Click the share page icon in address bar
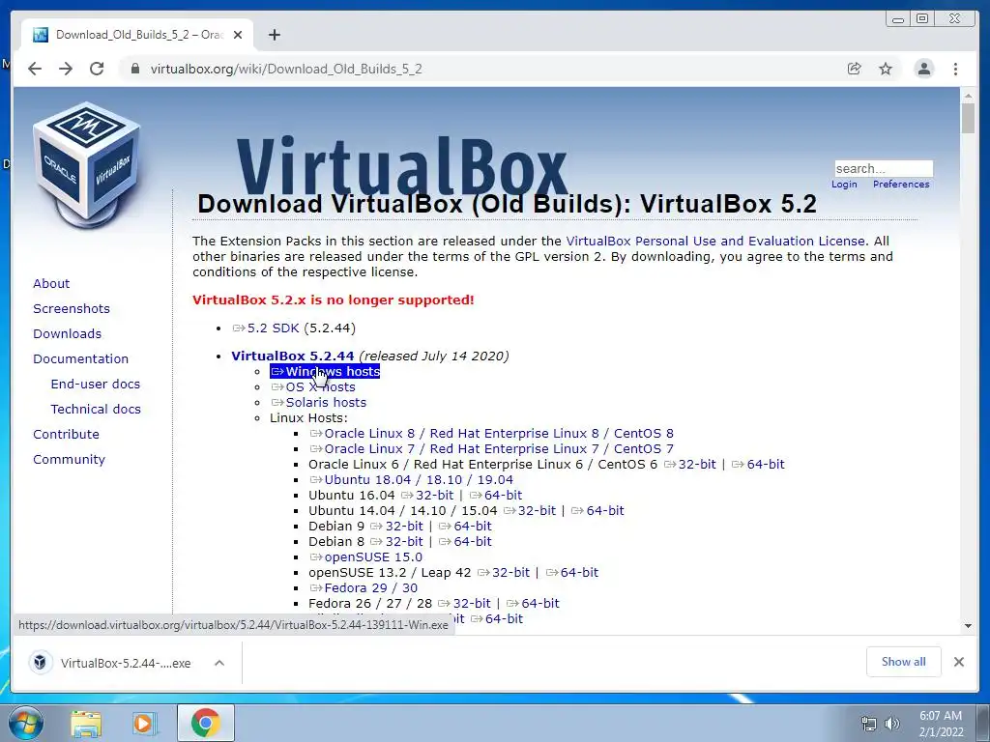The image size is (990, 742). click(x=855, y=69)
